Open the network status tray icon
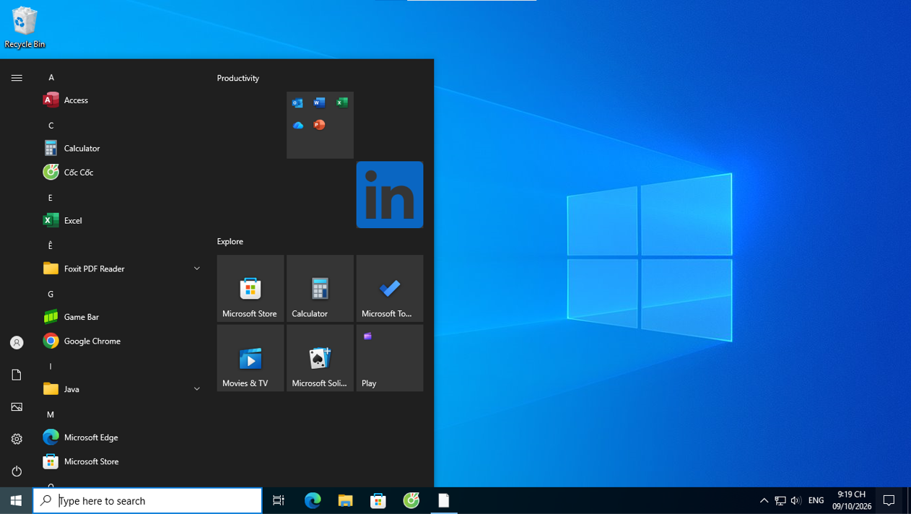Viewport: 911px width, 514px height. pyautogui.click(x=780, y=501)
